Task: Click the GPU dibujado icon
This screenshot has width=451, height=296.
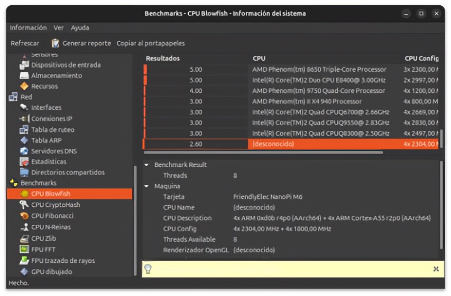Action: pos(24,272)
